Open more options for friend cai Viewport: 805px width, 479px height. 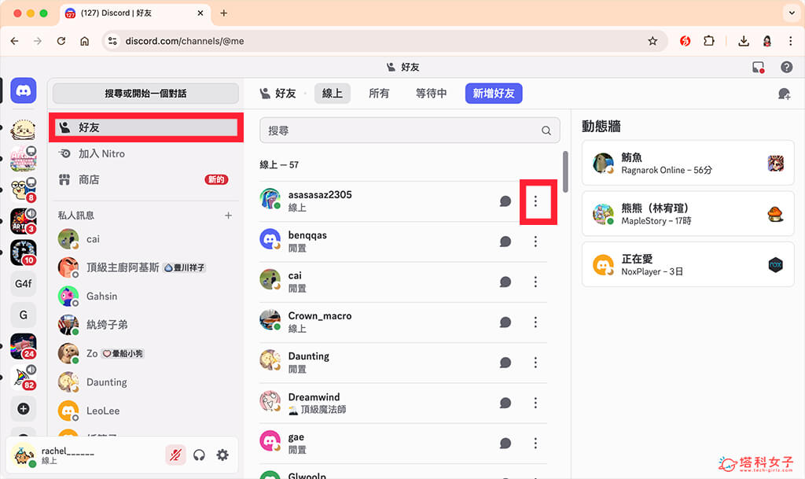coord(535,282)
